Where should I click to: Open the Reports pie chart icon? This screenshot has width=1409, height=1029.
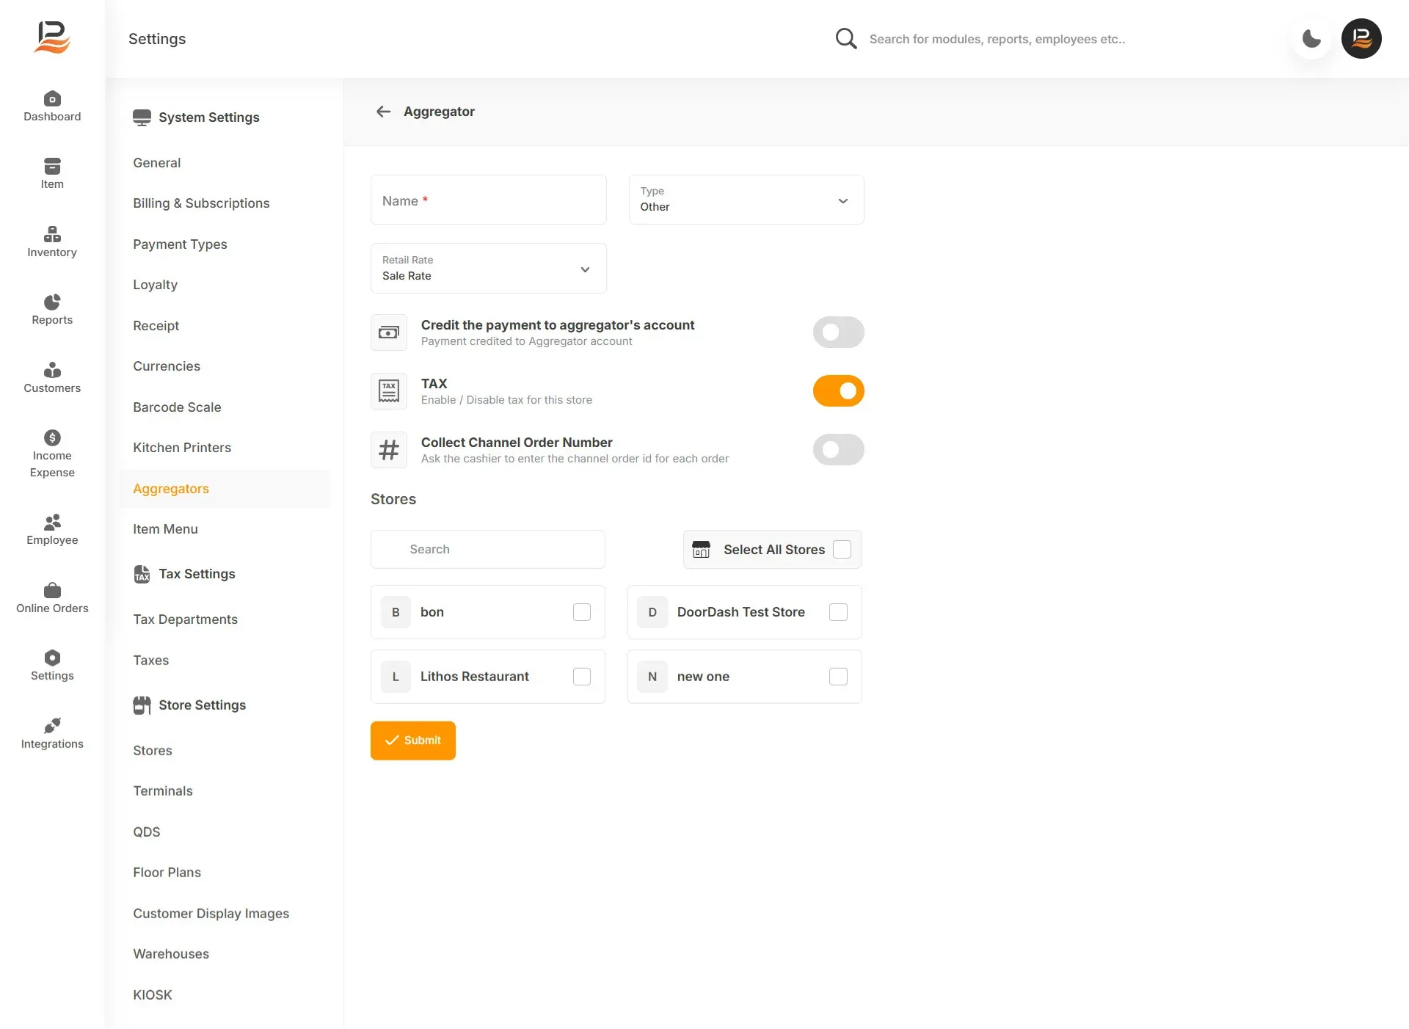pyautogui.click(x=52, y=302)
